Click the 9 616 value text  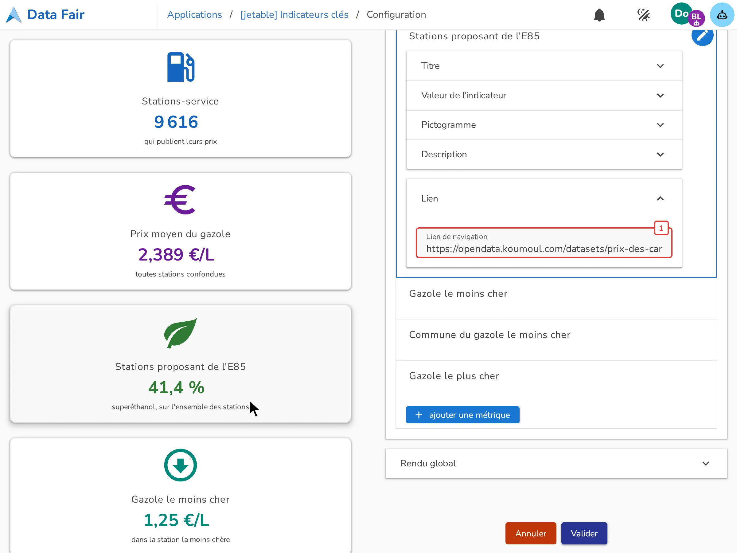[x=176, y=122]
